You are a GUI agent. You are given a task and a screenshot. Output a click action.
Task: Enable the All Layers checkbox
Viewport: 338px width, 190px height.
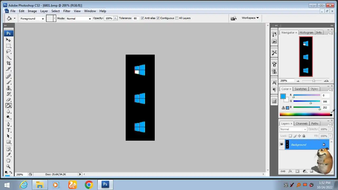(177, 18)
